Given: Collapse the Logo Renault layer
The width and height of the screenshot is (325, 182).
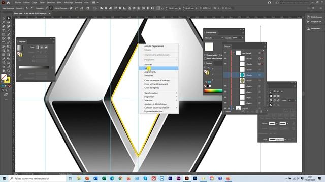Looking at the screenshot, I should (234, 53).
